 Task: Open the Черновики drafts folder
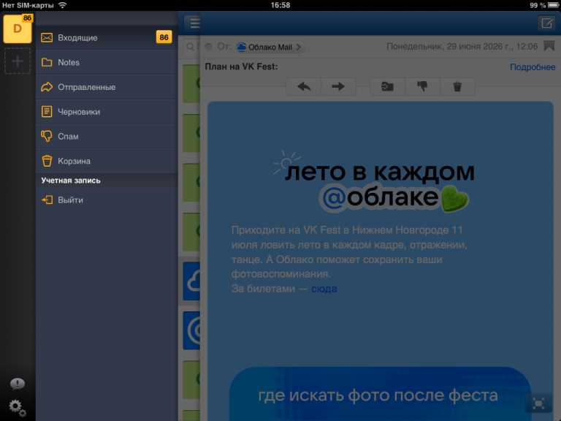click(x=107, y=112)
